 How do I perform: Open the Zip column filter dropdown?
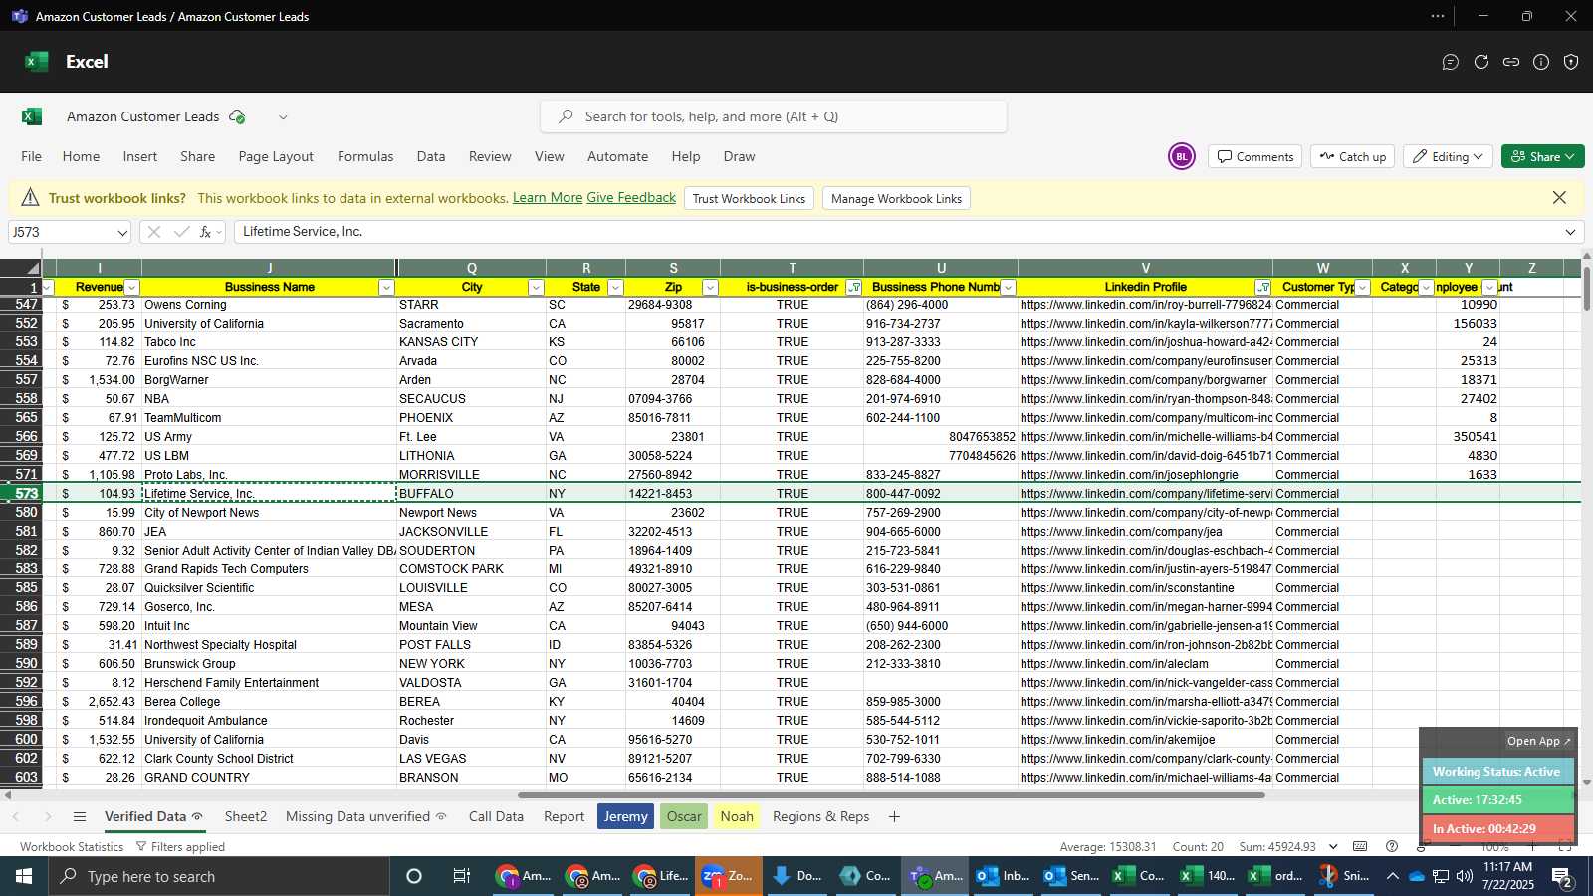pos(710,288)
